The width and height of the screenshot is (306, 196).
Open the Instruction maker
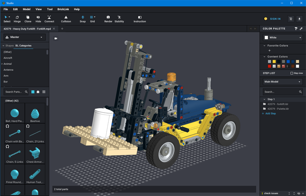[x=140, y=19]
